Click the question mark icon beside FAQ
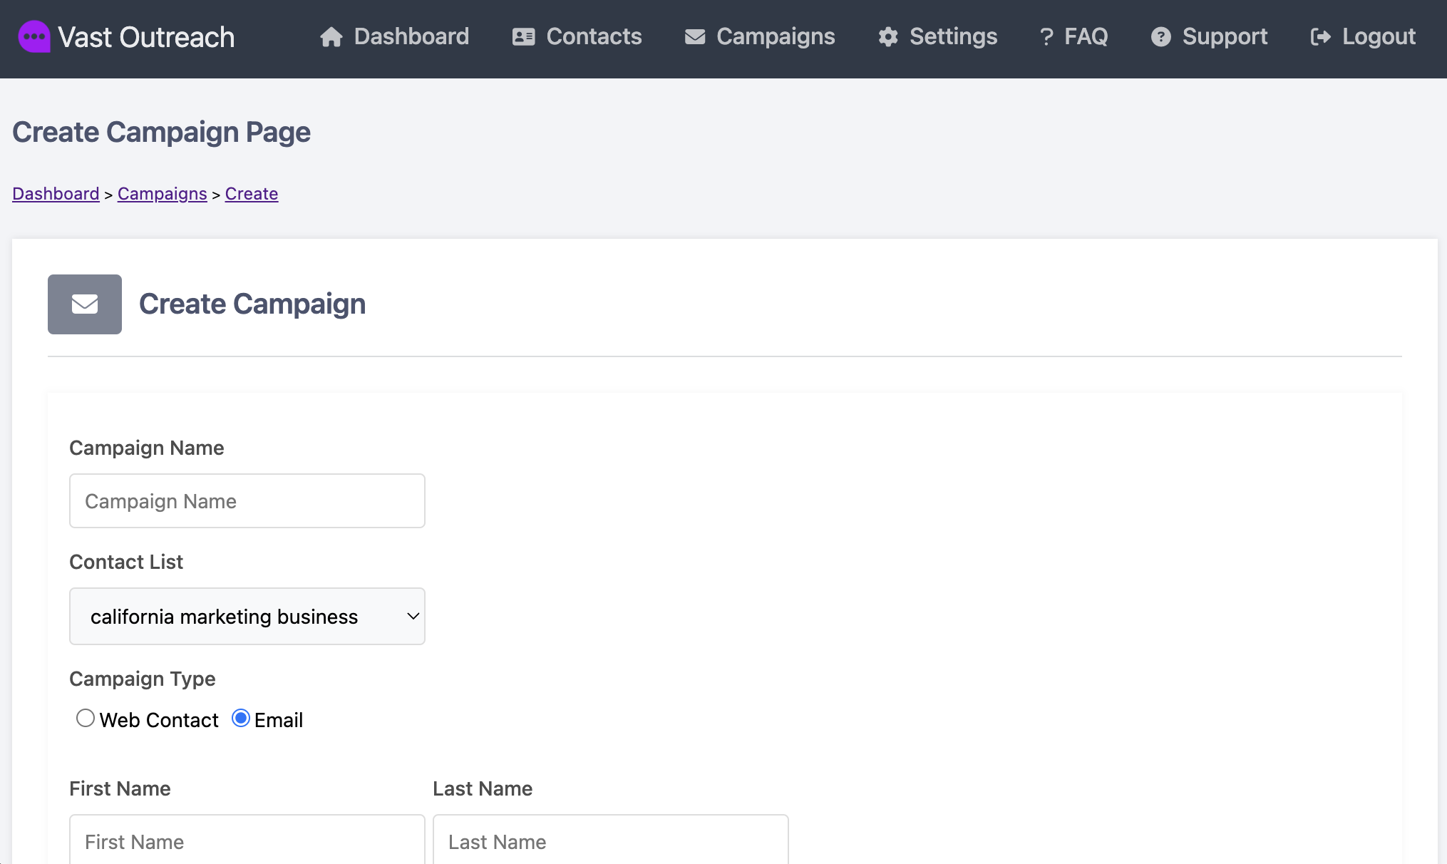This screenshot has width=1447, height=864. [1046, 37]
